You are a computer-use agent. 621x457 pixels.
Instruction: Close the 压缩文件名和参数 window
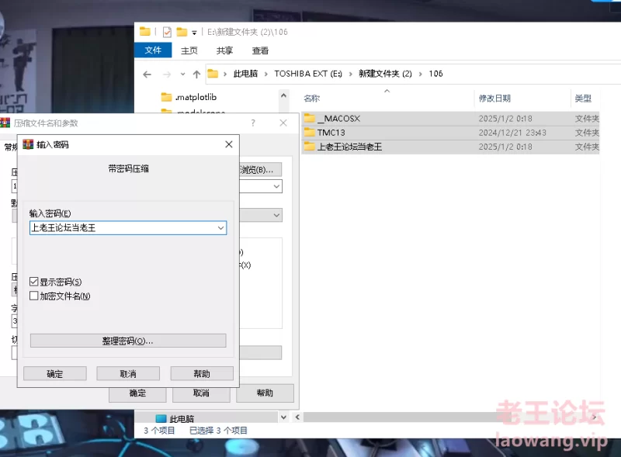point(283,123)
